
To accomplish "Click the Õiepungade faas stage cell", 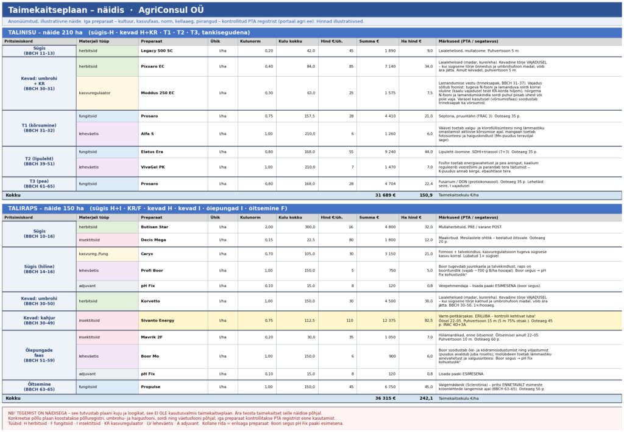I will coord(40,355).
